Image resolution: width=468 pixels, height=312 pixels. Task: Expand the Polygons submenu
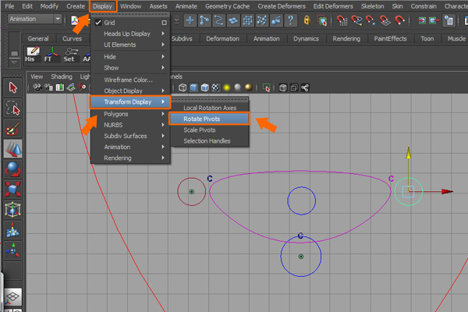pos(130,114)
